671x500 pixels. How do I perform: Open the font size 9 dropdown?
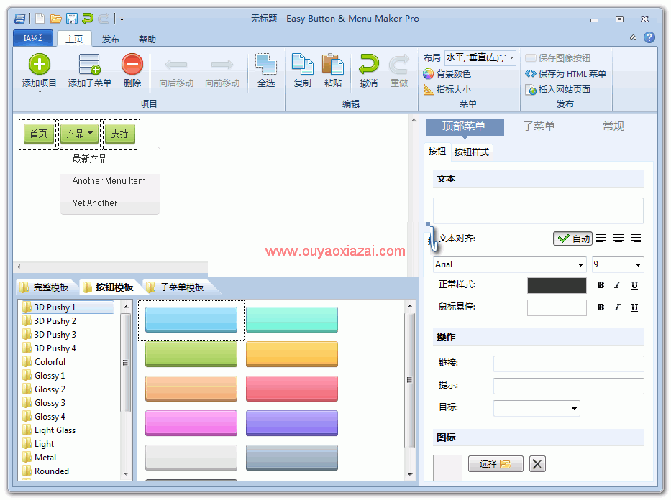tap(638, 264)
